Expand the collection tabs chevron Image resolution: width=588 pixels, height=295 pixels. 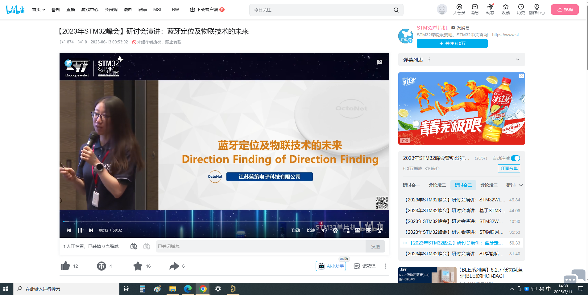521,185
